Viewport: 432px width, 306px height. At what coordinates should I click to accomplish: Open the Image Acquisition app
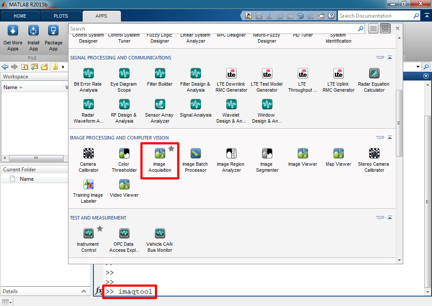160,160
